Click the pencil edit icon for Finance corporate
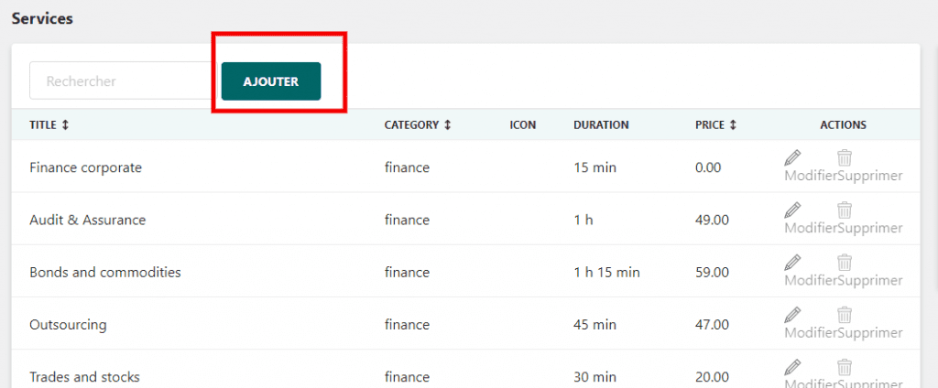Viewport: 938px width, 388px height. coord(793,157)
